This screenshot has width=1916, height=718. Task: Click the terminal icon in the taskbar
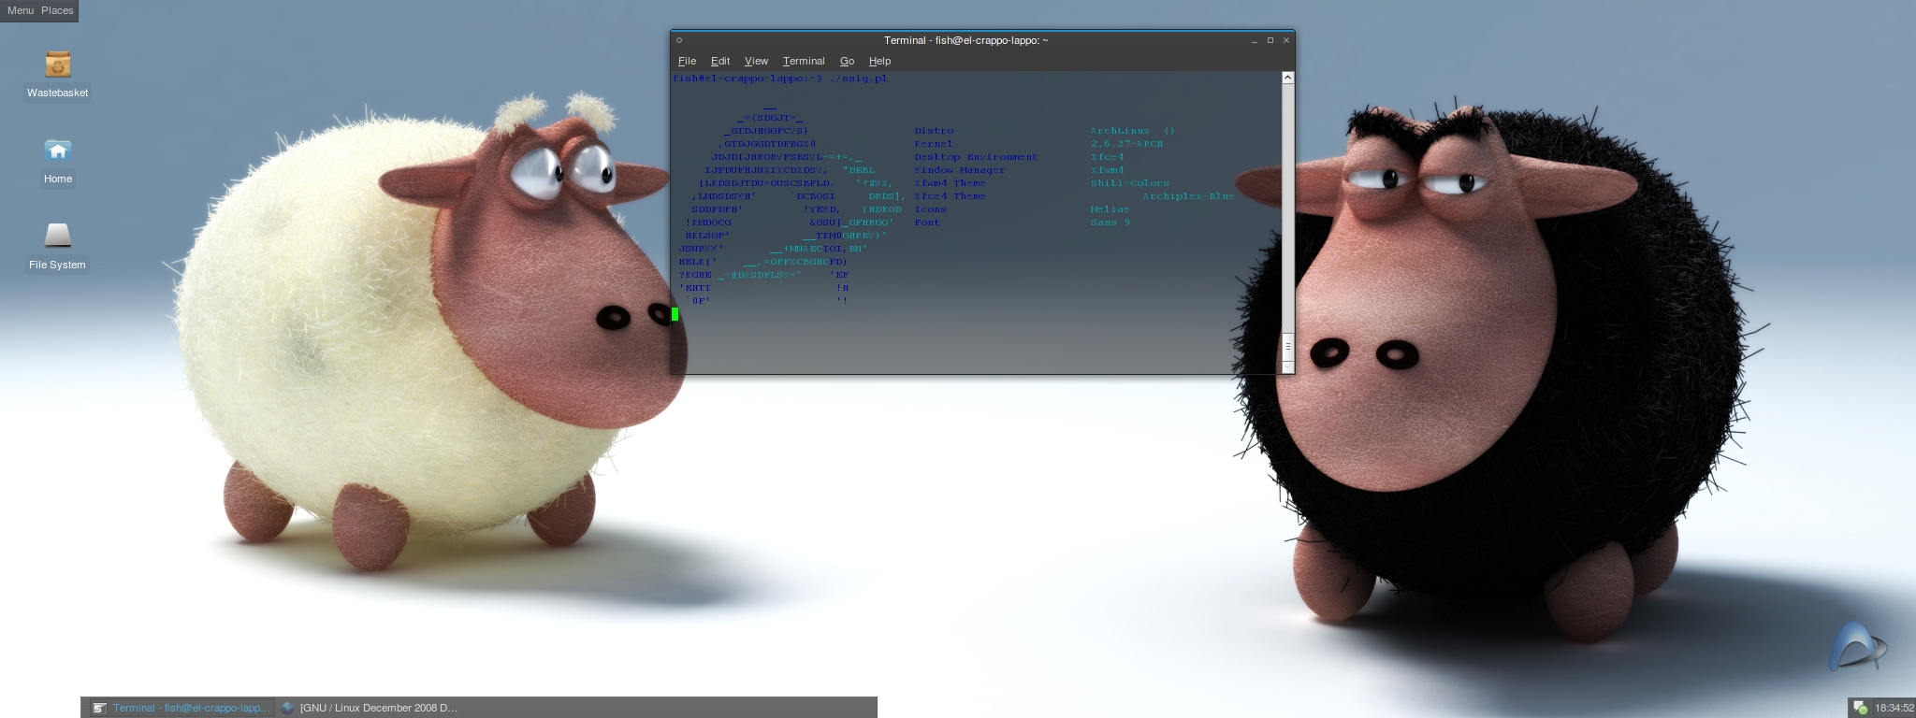(99, 708)
